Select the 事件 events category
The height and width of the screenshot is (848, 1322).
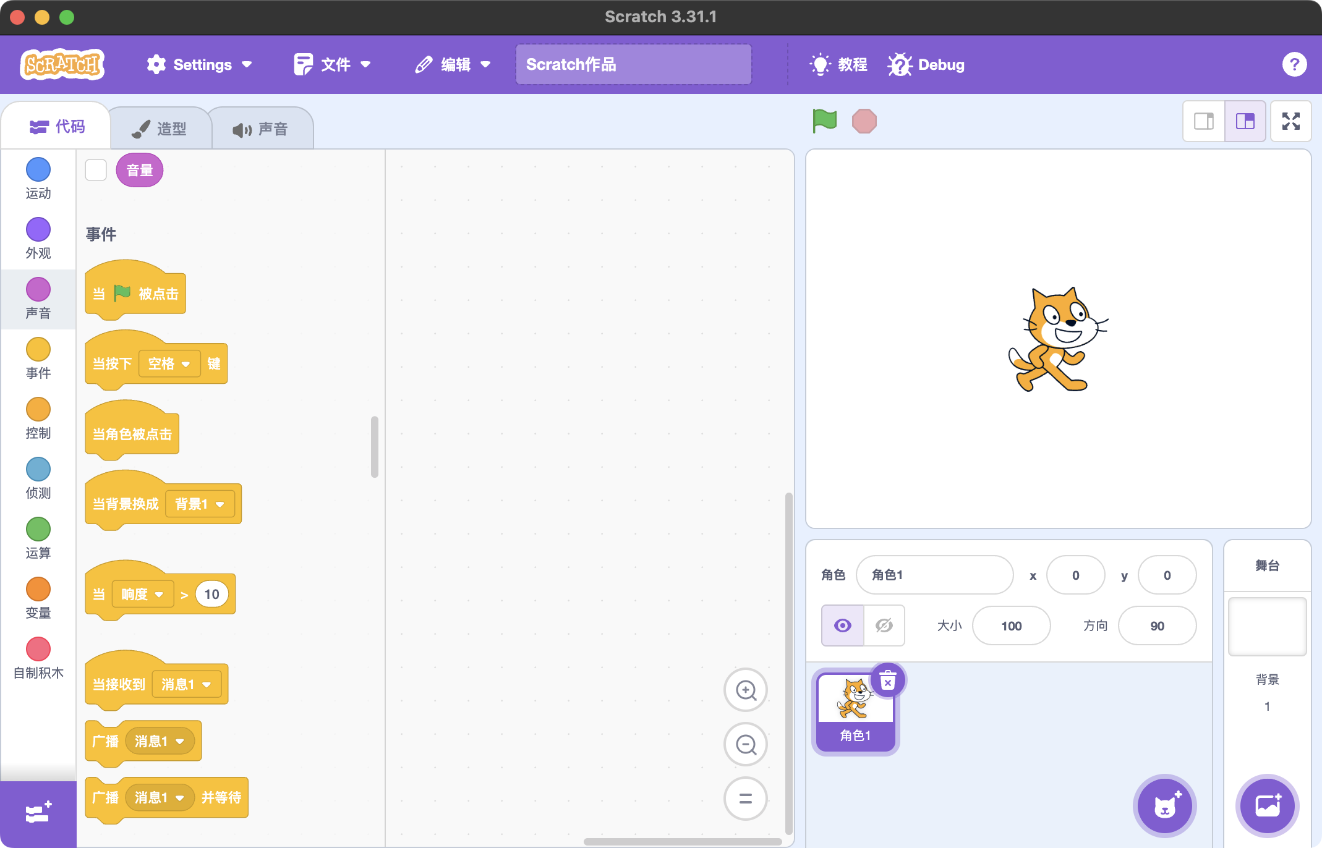click(38, 358)
